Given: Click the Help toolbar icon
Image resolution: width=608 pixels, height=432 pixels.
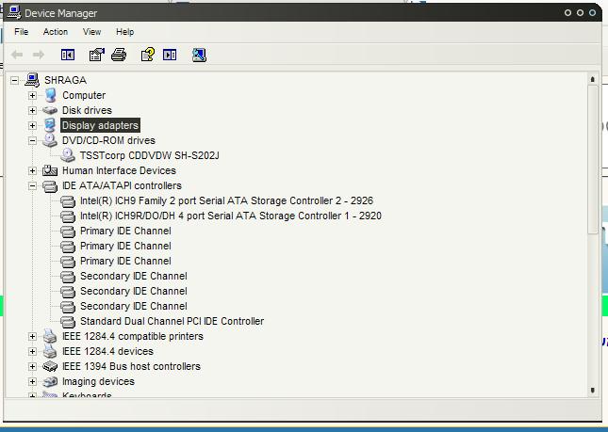Looking at the screenshot, I should click(147, 56).
